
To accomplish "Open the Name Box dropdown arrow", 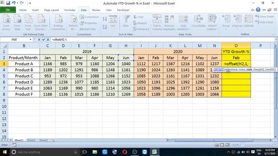I will (30, 39).
